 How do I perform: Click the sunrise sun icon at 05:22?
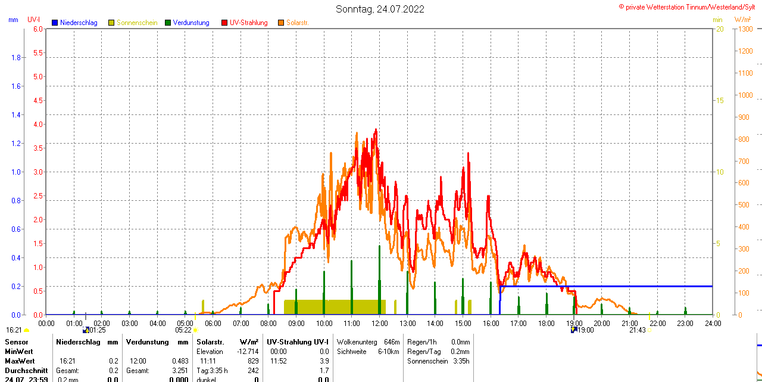[x=195, y=330]
